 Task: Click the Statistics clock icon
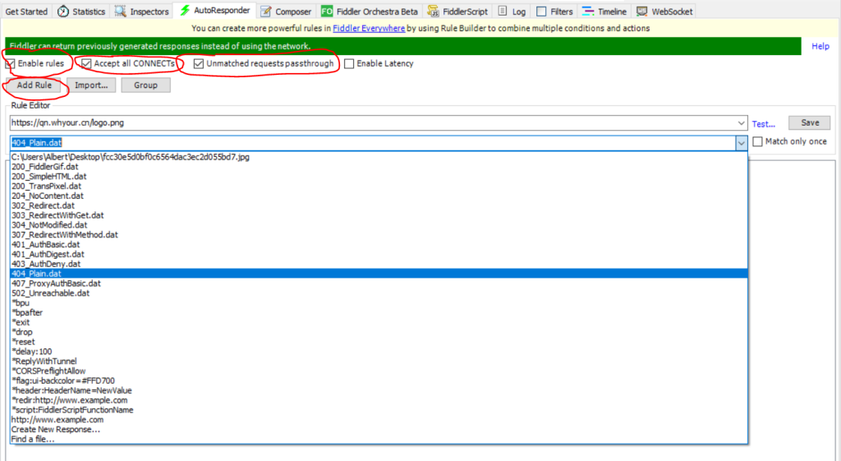pyautogui.click(x=63, y=12)
